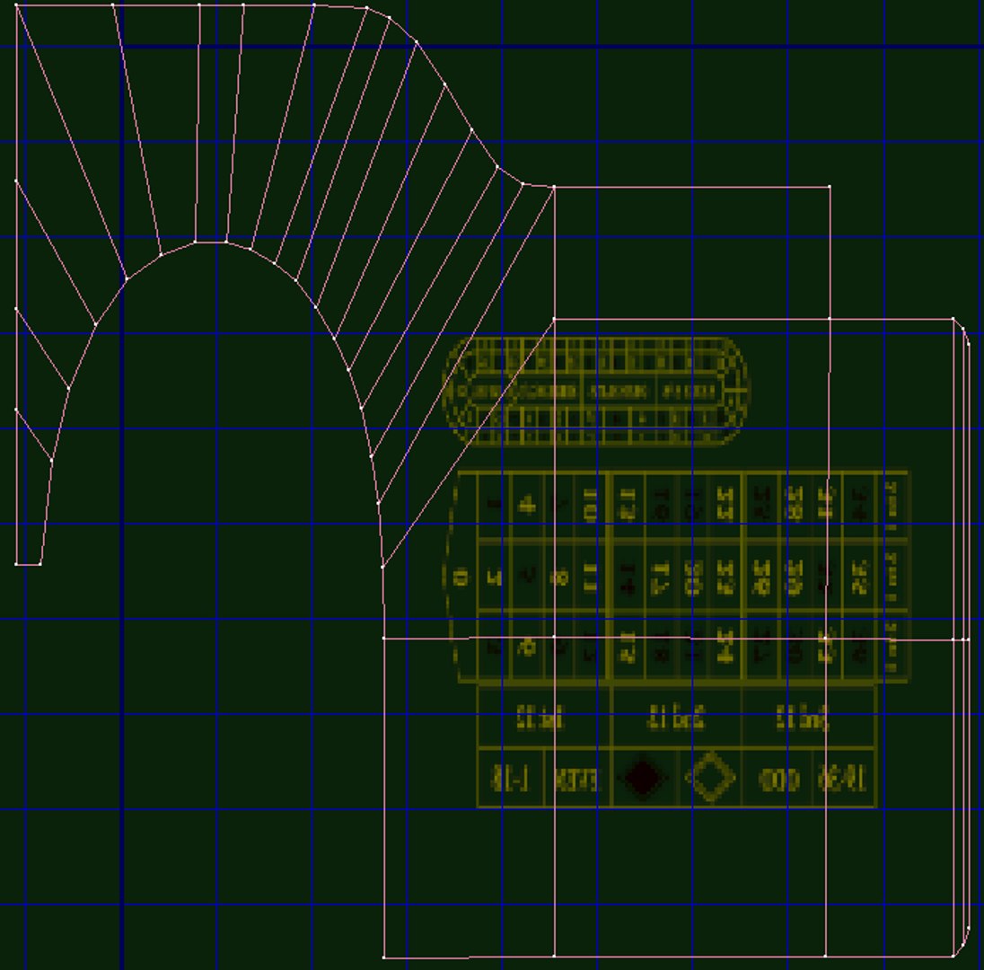Click the vertex at the horizontal edge's left end
Viewport: 984px width, 970px height.
point(383,638)
